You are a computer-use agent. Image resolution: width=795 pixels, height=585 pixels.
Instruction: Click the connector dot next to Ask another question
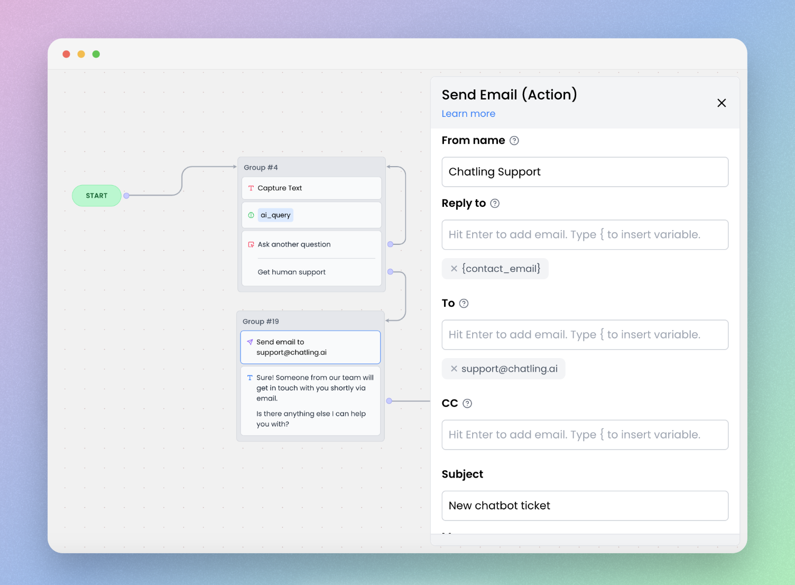coord(390,244)
